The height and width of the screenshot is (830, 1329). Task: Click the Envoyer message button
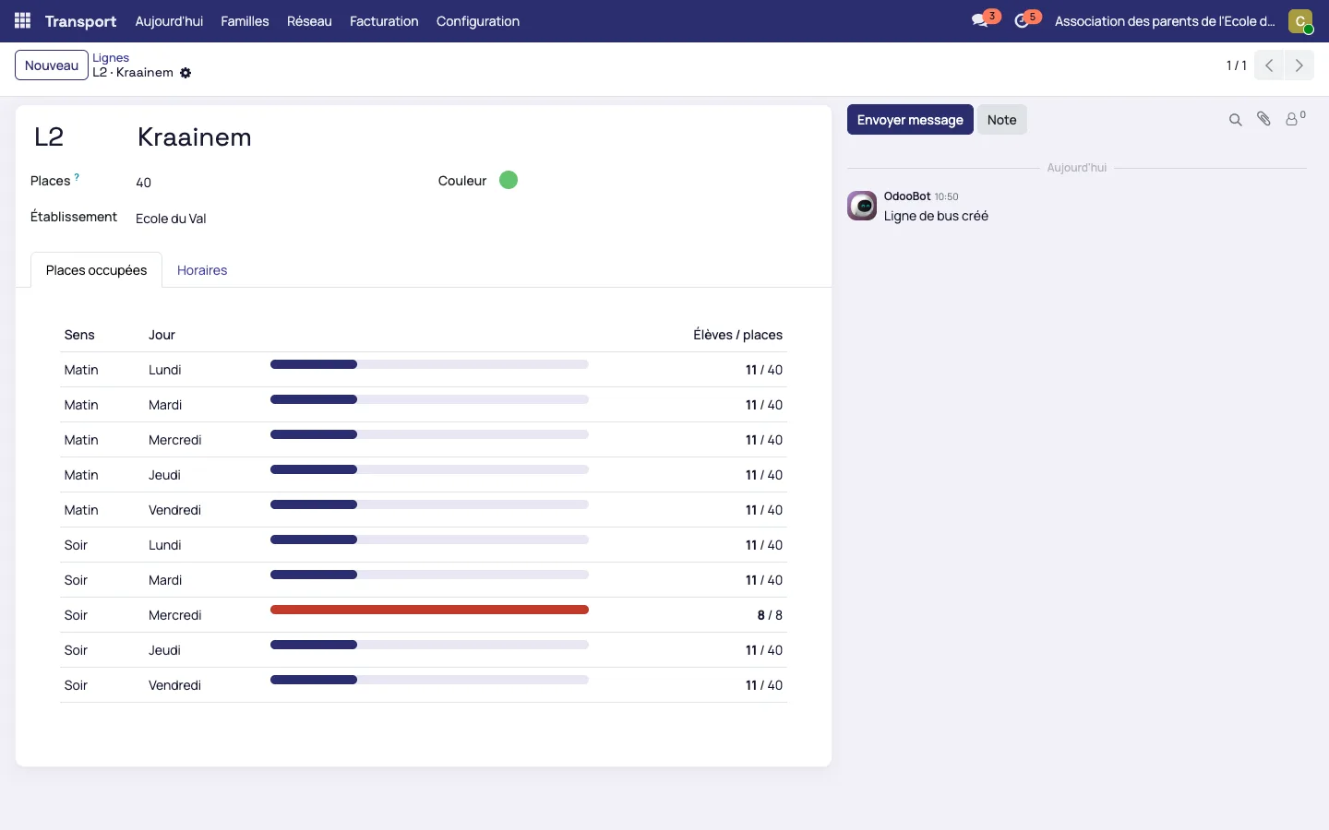click(910, 120)
